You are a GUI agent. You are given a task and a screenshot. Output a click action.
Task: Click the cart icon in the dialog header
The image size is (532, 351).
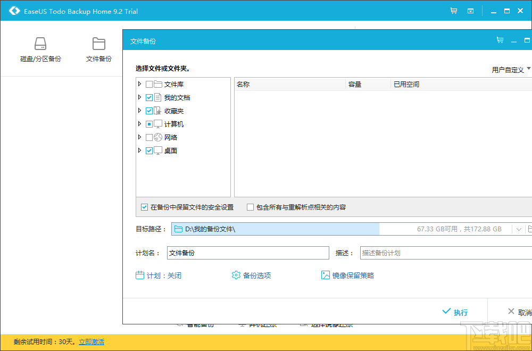tap(500, 40)
